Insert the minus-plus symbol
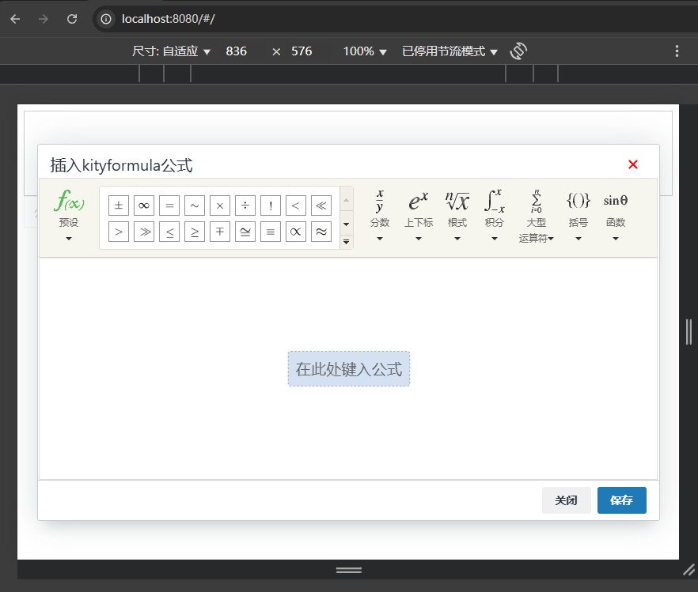Viewport: 698px width, 592px height. [x=220, y=232]
